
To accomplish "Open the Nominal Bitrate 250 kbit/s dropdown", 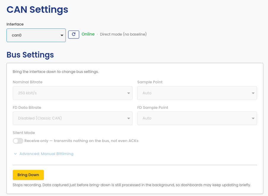I will (x=72, y=93).
